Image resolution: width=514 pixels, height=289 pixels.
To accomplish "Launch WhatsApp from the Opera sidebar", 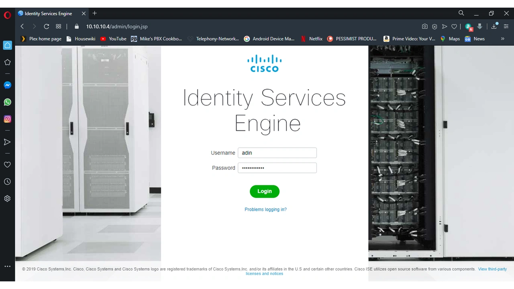I will [7, 102].
